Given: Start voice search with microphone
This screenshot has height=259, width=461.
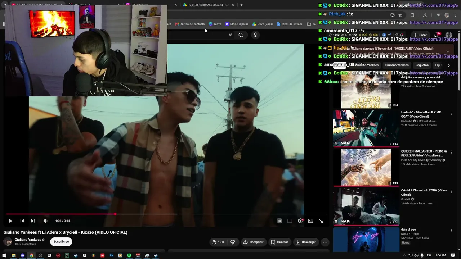Looking at the screenshot, I should click(255, 35).
